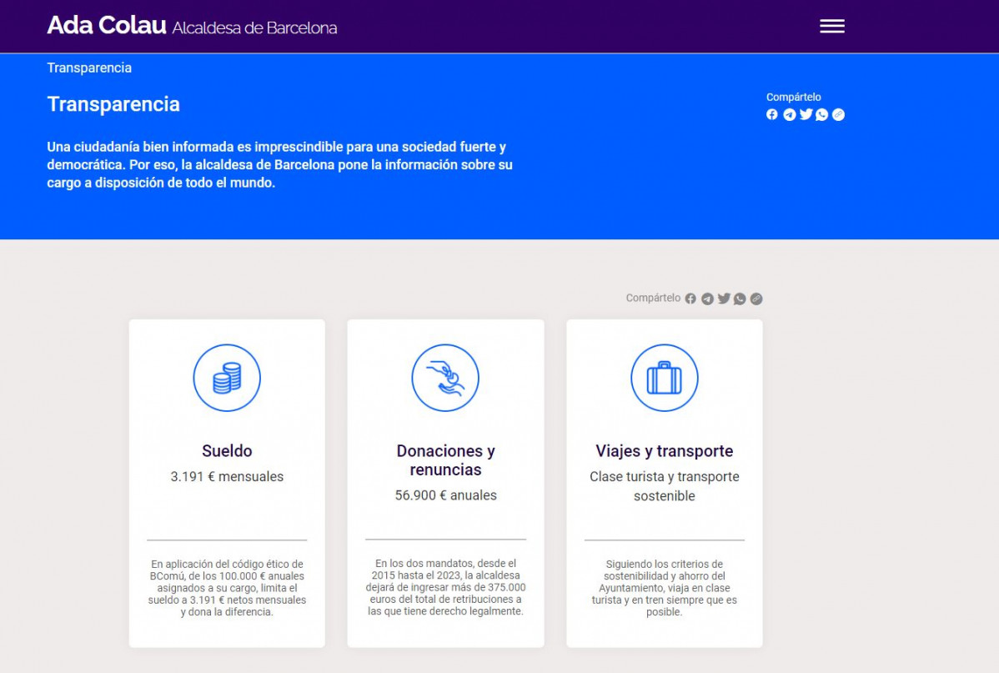
Task: Copy page link using white chain icon
Action: tap(839, 114)
